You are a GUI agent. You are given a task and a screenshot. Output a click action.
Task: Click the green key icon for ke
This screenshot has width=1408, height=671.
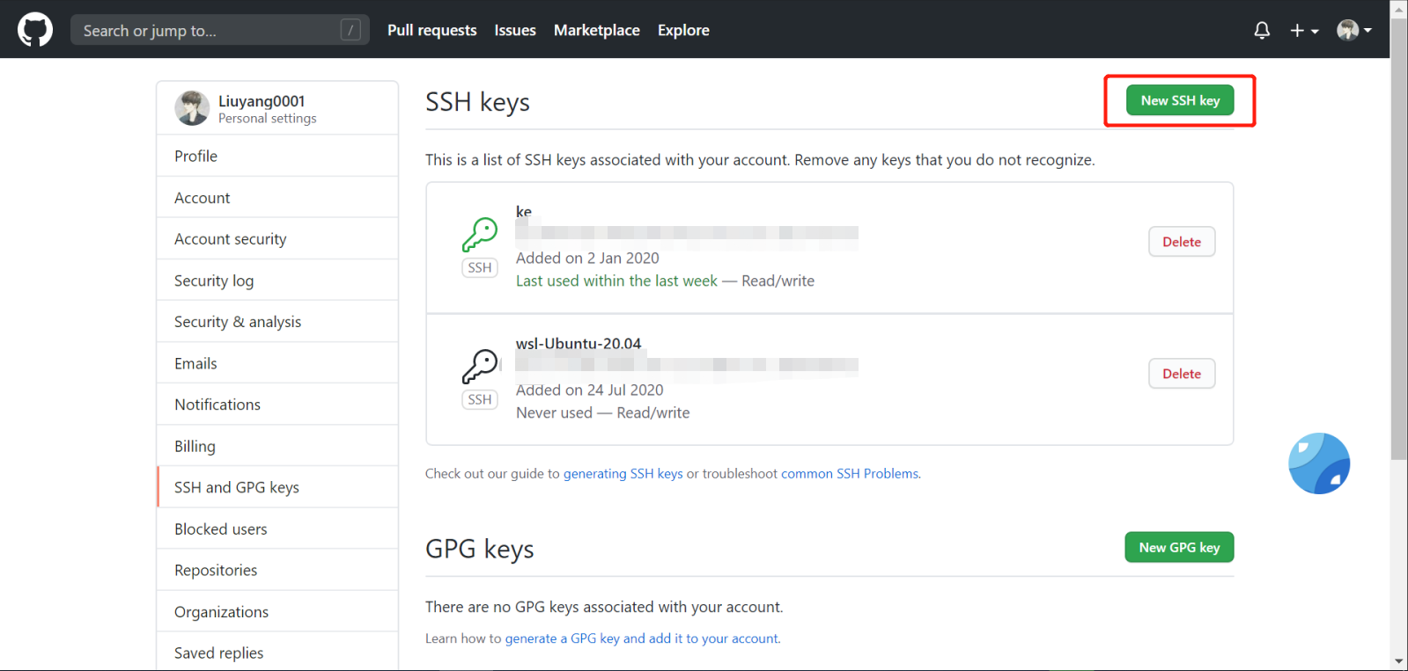[x=480, y=235]
